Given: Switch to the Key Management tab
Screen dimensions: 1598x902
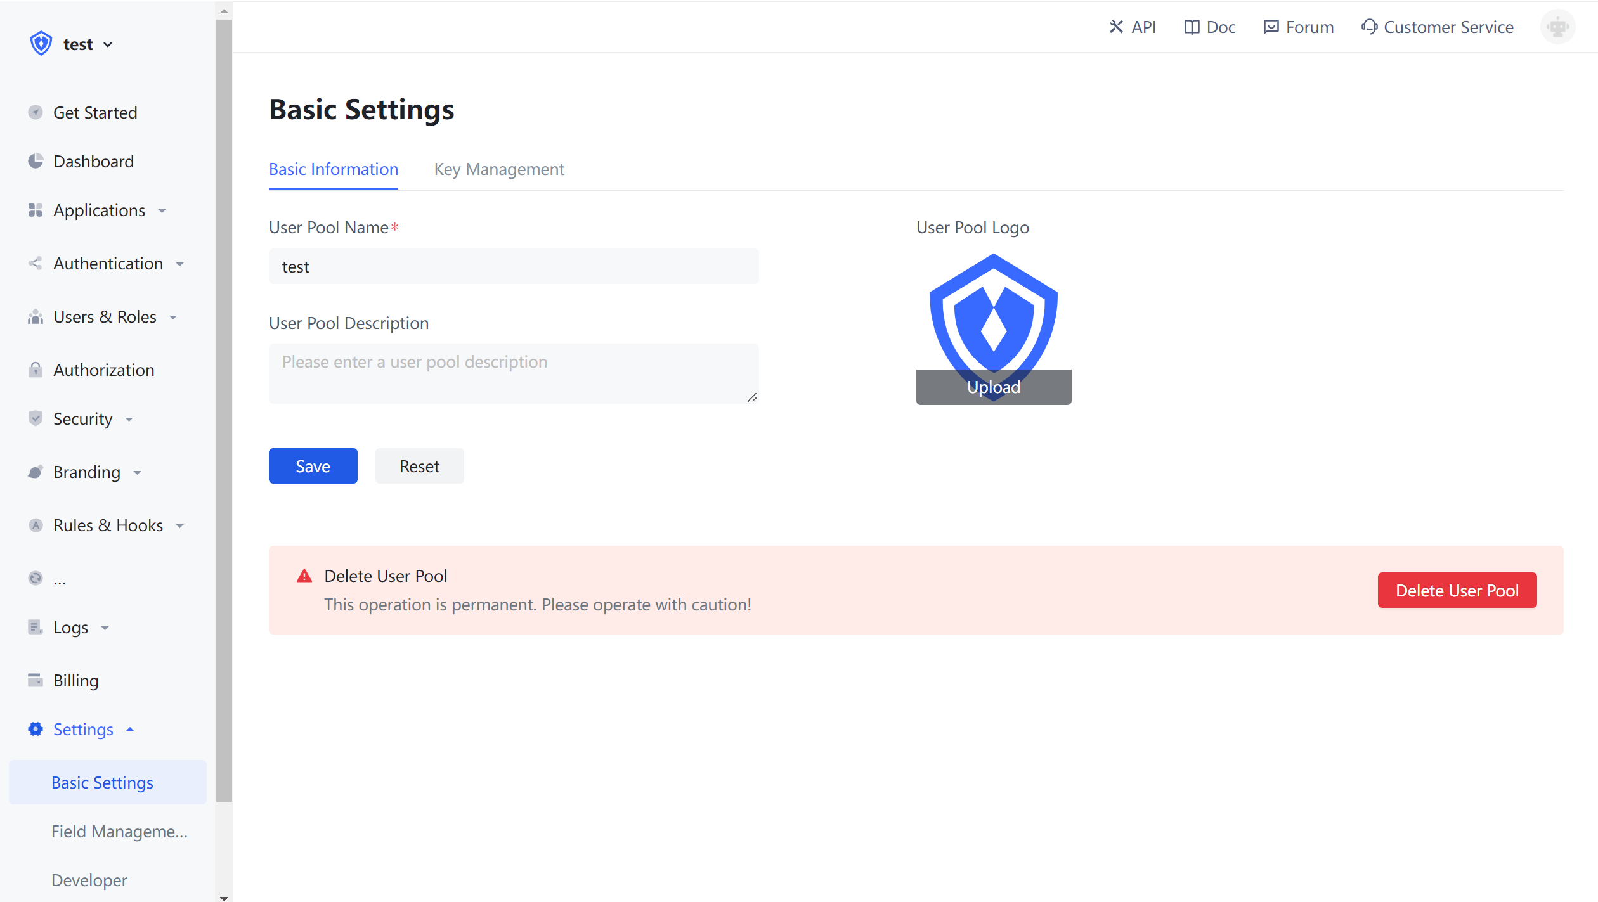Looking at the screenshot, I should click(499, 169).
